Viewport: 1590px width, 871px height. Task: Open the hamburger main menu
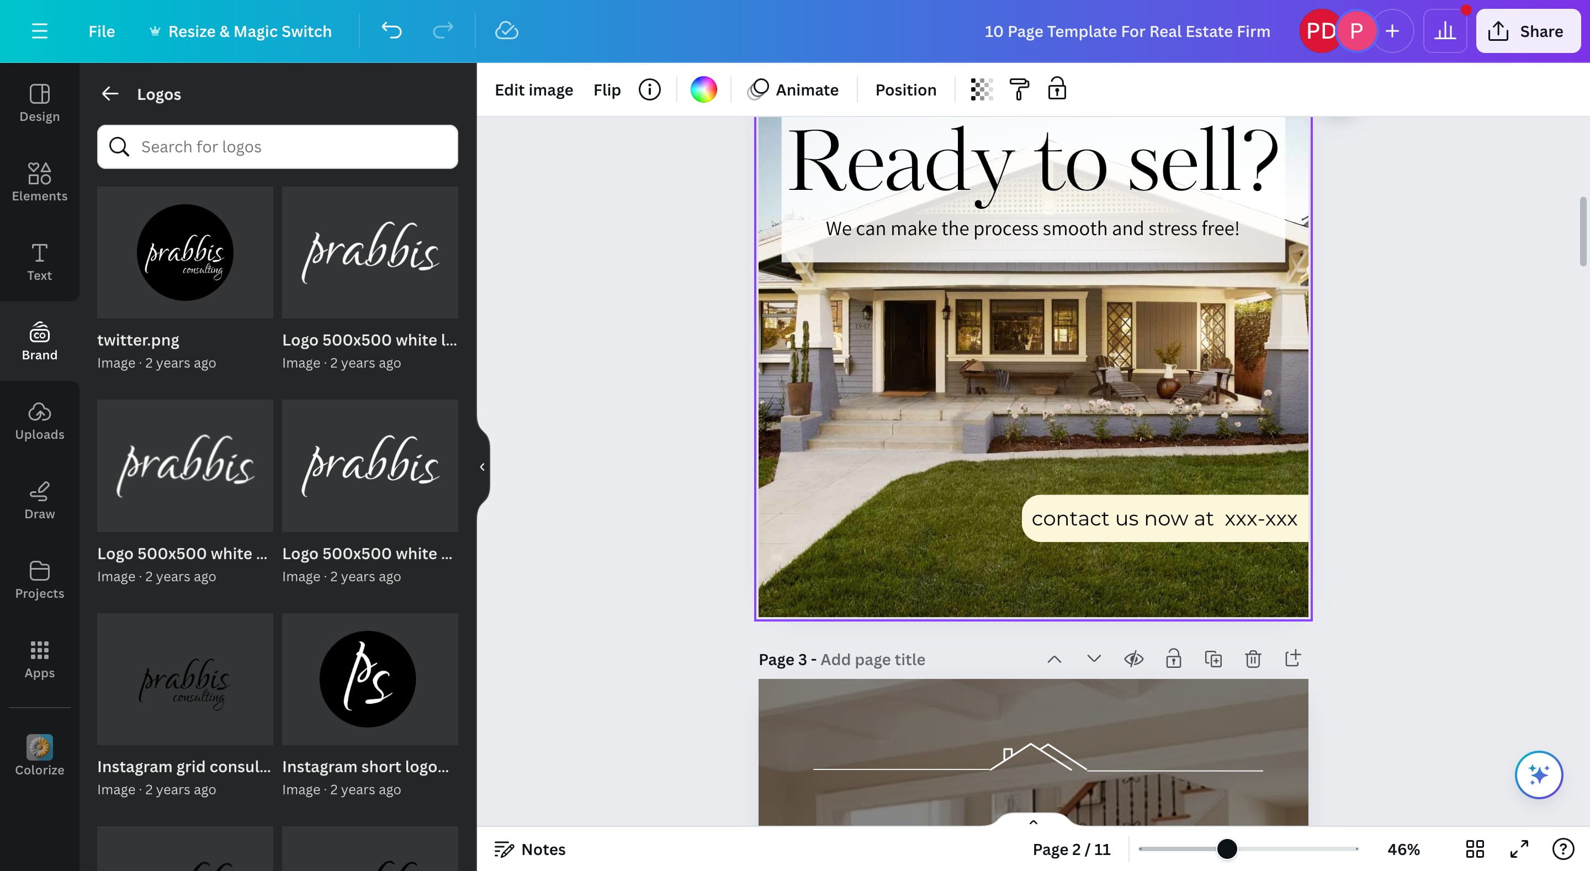click(40, 31)
